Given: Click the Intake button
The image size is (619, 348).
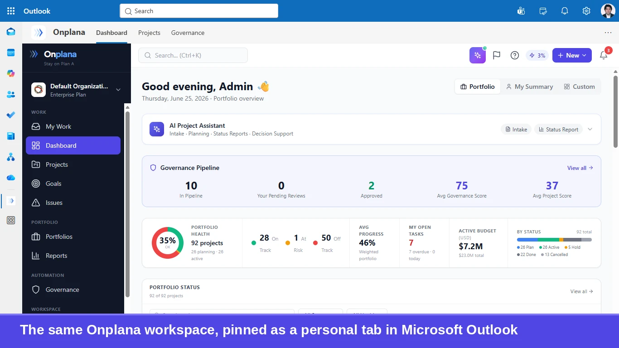Looking at the screenshot, I should [516, 129].
